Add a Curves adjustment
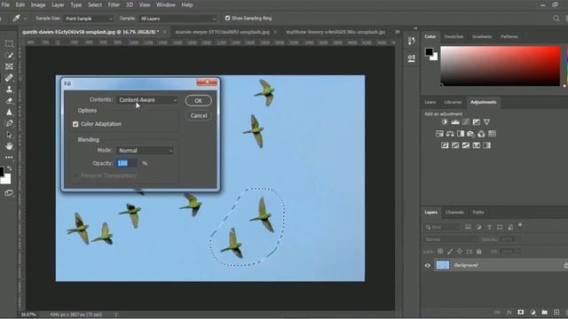Screen dimensions: 568x319 465,122
